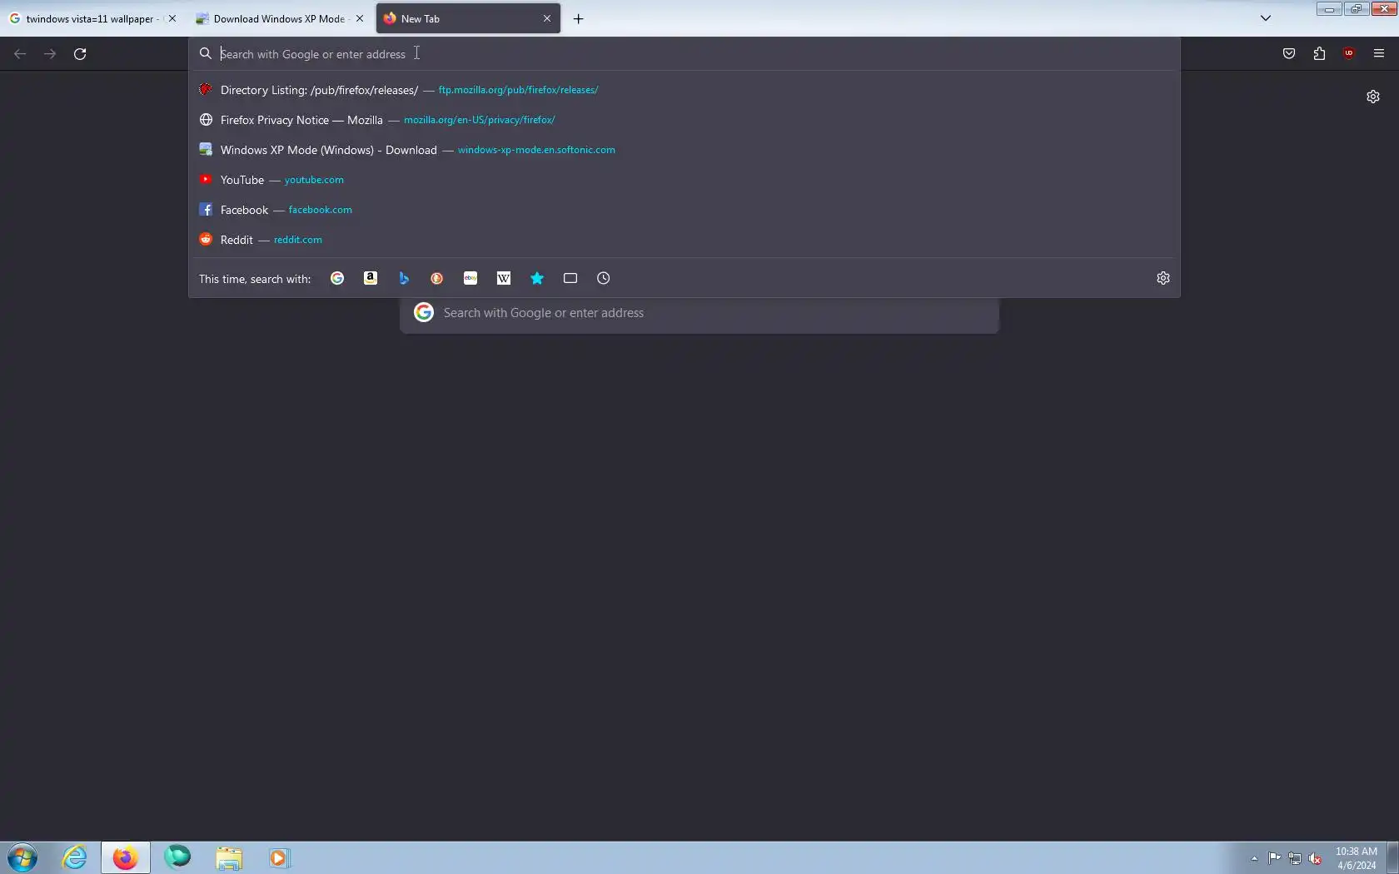Screen dimensions: 1399x874
Task: Open the Windows Start orb
Action: (22, 857)
